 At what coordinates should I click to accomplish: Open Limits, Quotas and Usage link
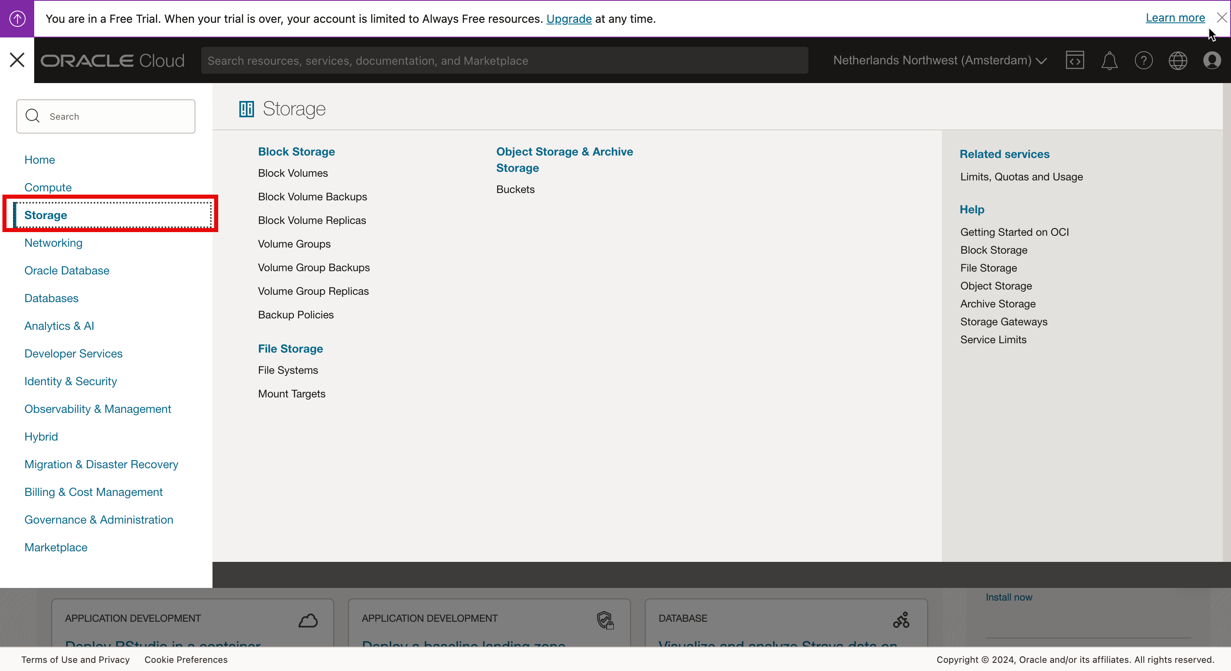click(1021, 177)
